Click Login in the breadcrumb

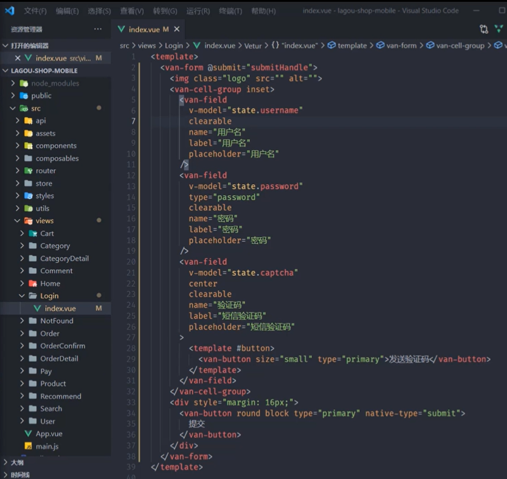(x=174, y=46)
